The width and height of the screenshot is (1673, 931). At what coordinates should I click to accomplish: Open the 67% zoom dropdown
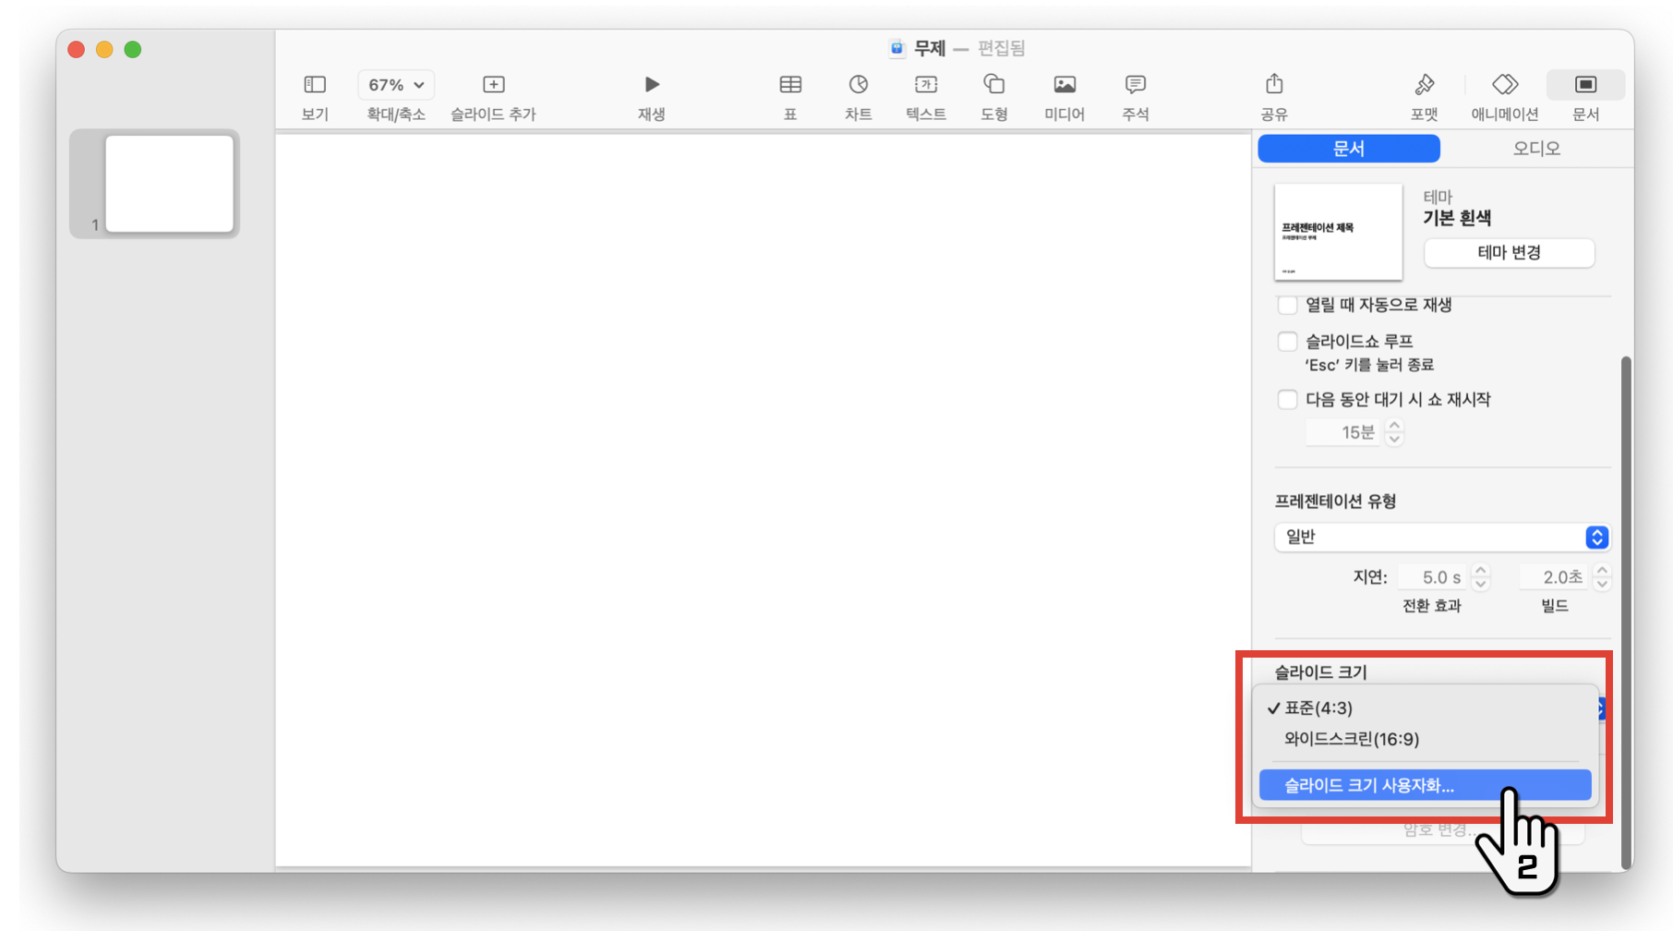click(x=395, y=84)
